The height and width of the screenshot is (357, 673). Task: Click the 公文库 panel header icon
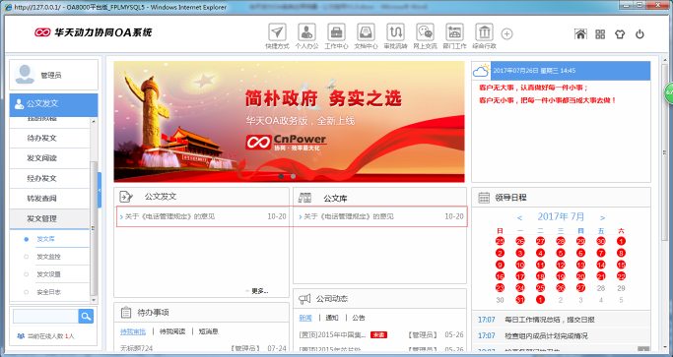305,198
